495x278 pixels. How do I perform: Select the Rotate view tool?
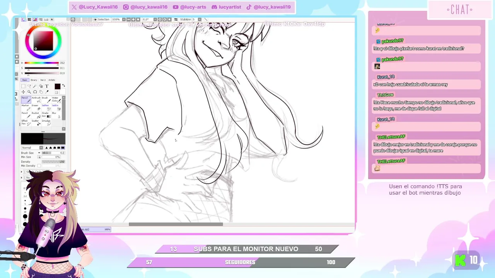pos(35,92)
